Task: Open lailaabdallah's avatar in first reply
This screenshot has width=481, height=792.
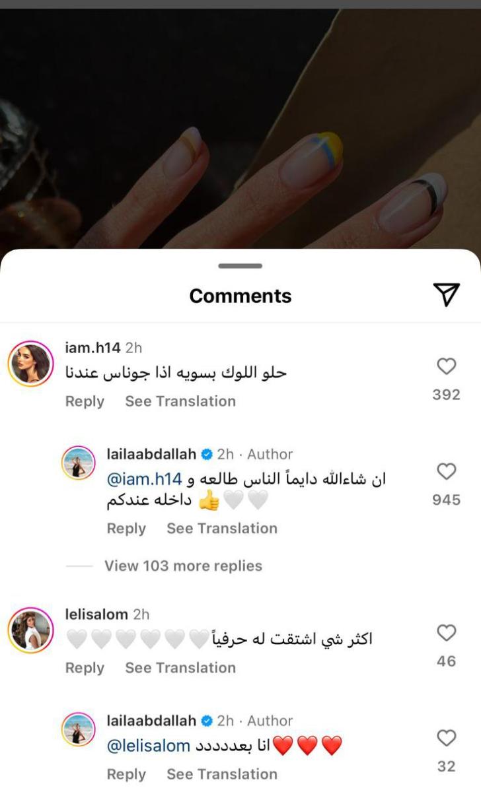Action: tap(79, 462)
